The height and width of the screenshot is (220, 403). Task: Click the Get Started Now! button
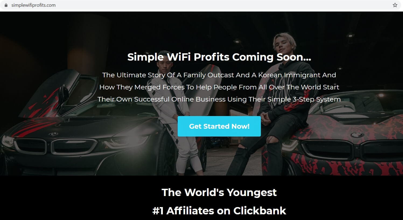[219, 126]
